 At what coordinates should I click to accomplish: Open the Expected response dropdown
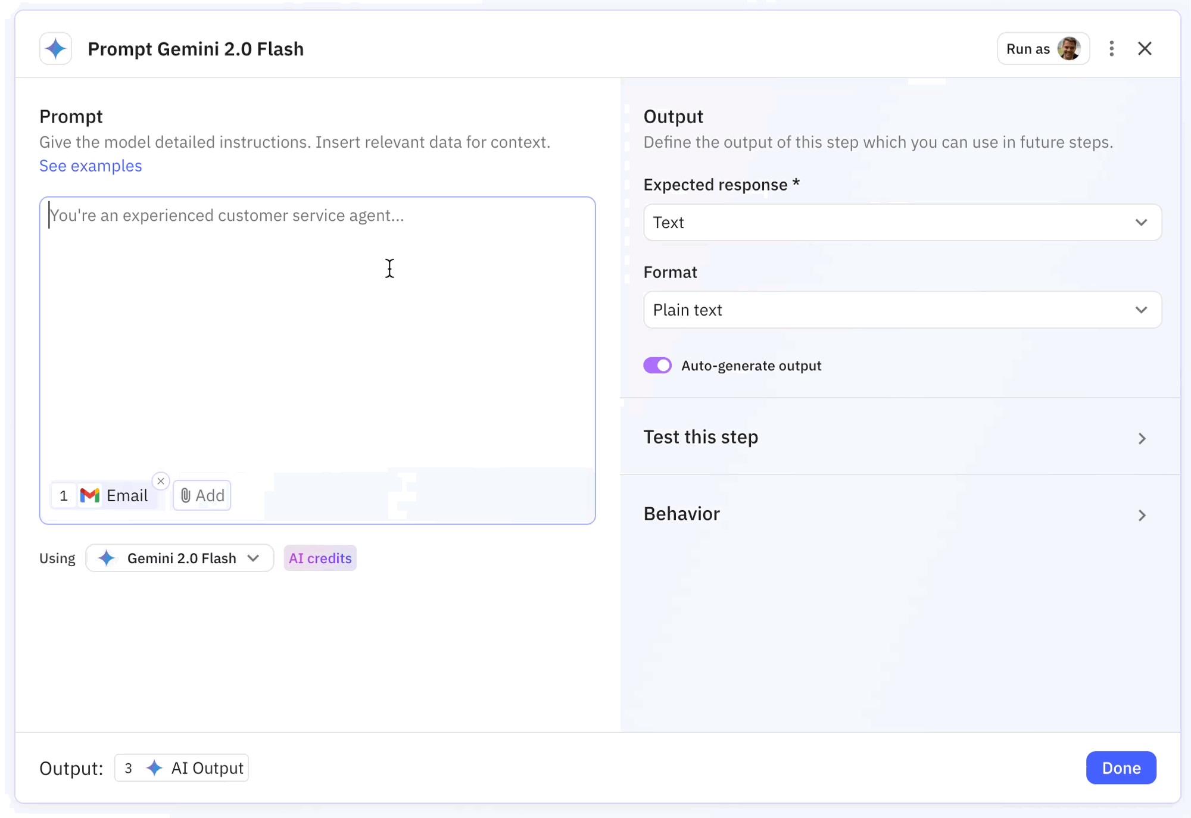point(902,223)
